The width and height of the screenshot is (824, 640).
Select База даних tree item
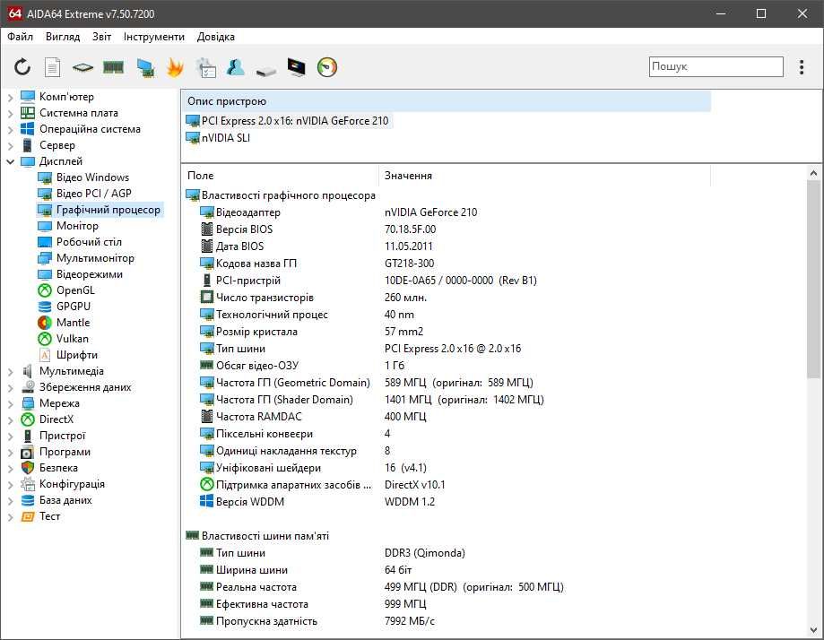[65, 500]
